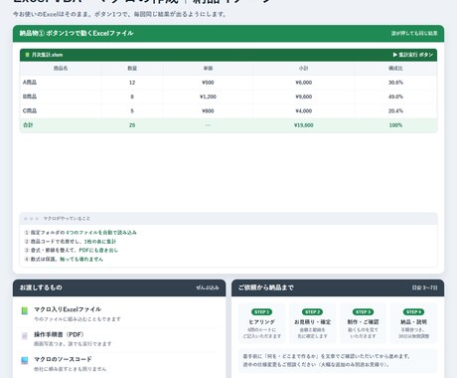Click the A商品 row label

[30, 83]
